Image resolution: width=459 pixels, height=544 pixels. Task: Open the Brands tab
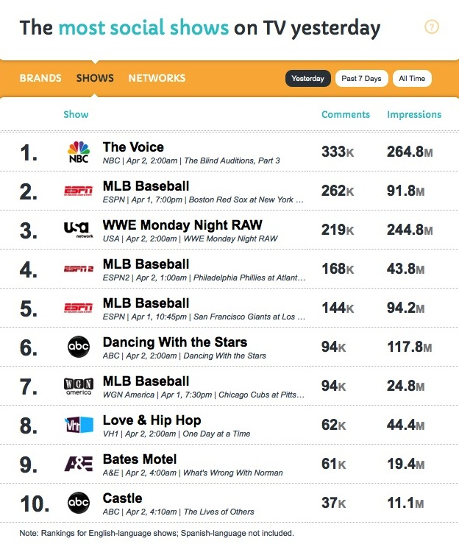pyautogui.click(x=40, y=78)
